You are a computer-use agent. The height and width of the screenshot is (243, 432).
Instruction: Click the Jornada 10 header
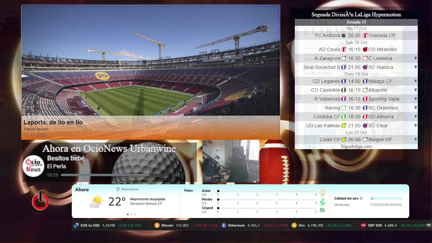[356, 22]
